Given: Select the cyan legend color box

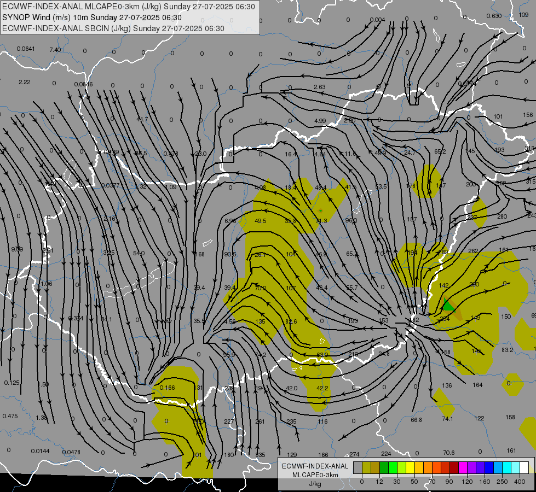Looking at the screenshot, I should tap(506, 468).
